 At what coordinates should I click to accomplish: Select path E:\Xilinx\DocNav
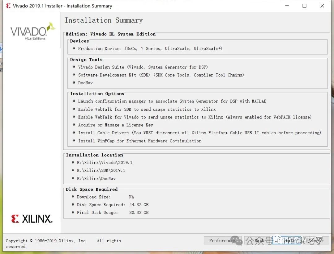coord(96,179)
